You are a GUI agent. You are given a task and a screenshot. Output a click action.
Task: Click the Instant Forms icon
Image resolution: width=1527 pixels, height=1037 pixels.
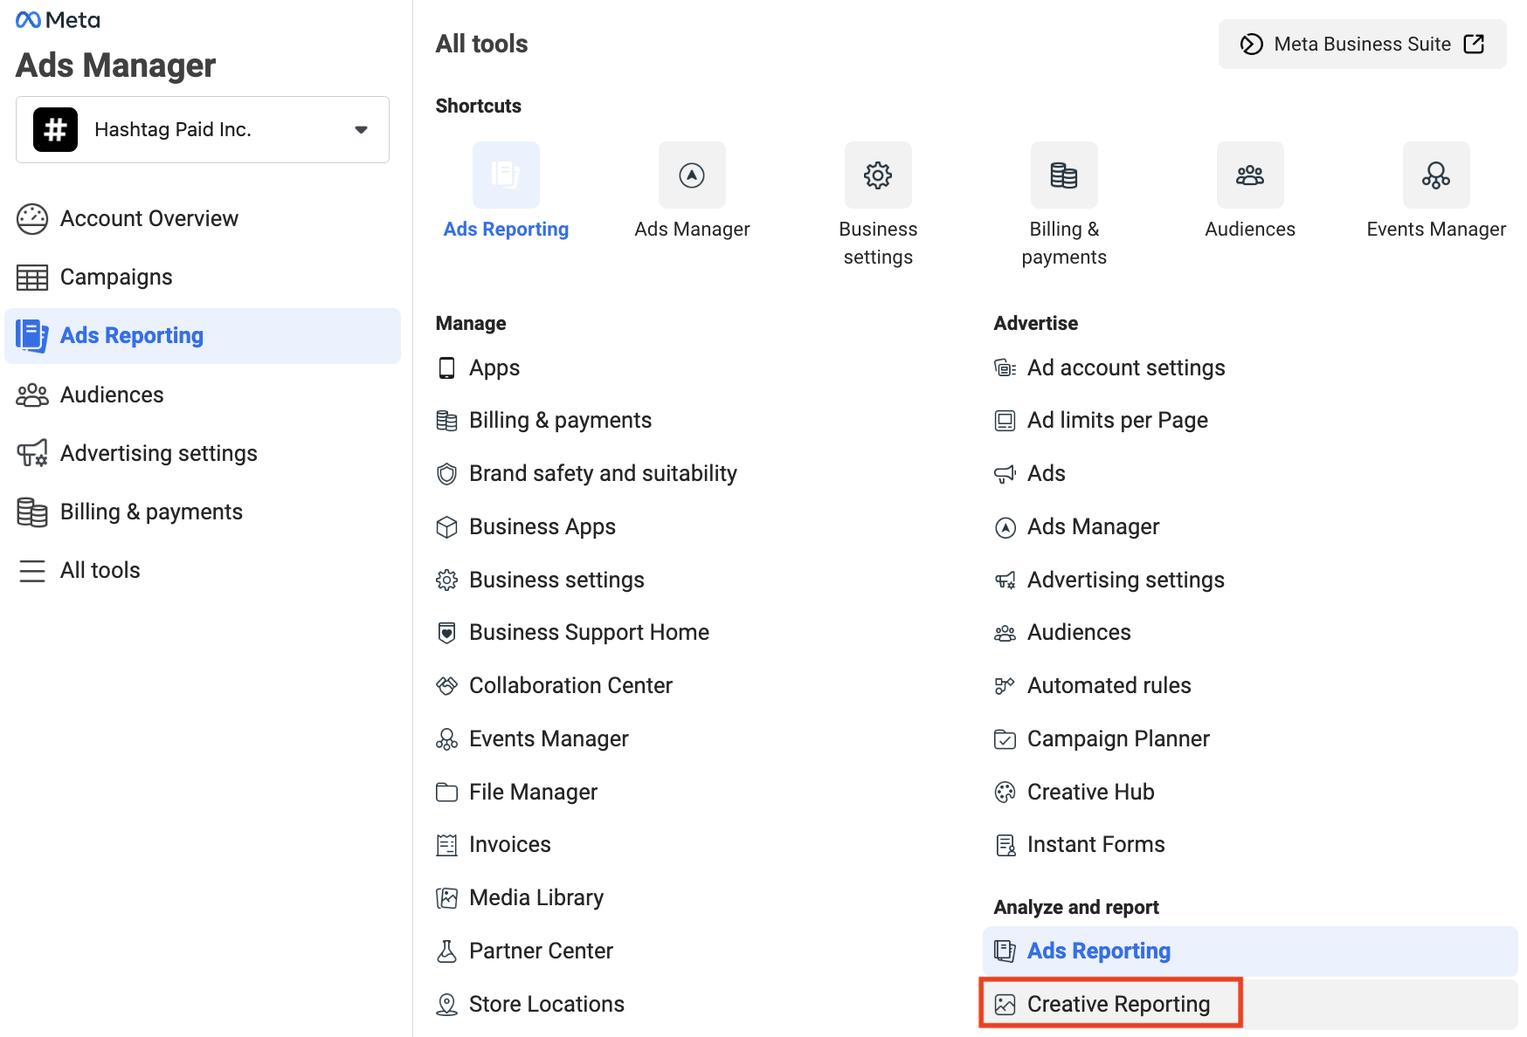point(1005,845)
